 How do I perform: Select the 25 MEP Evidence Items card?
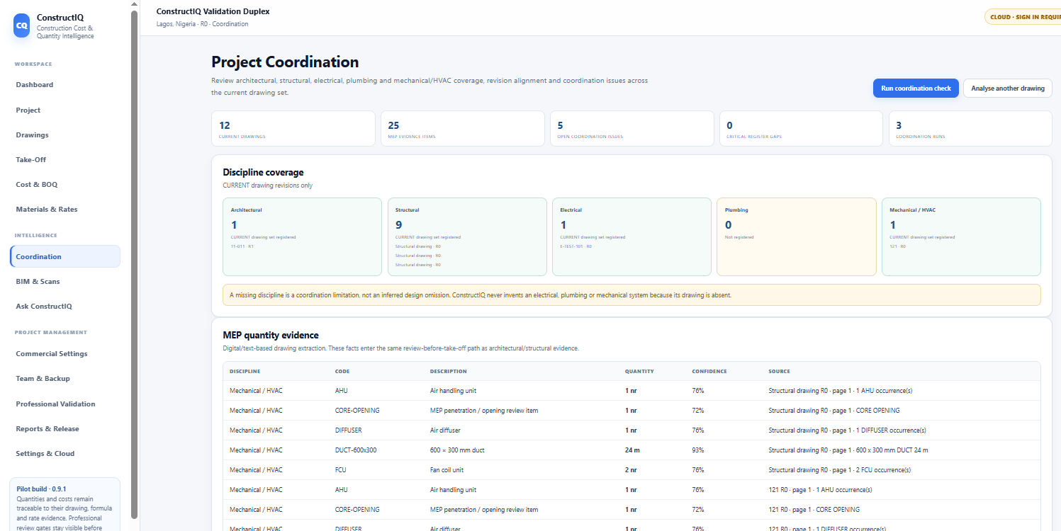pos(463,129)
